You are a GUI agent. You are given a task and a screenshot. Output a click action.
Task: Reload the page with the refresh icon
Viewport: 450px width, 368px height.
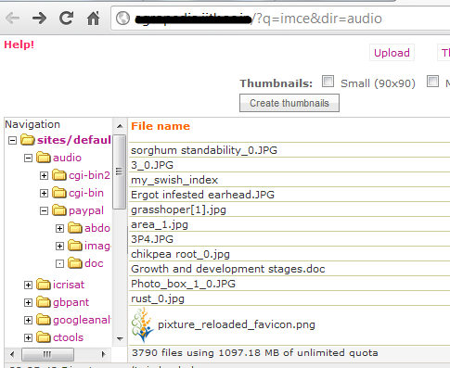pos(66,19)
